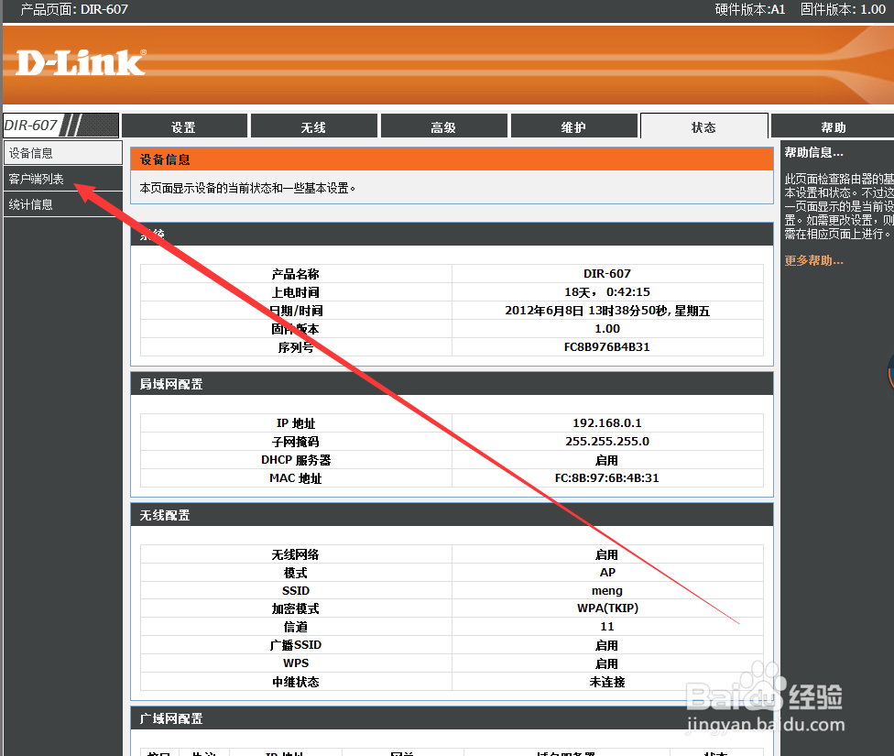Click the 模式 value AP
The width and height of the screenshot is (894, 756).
point(607,573)
